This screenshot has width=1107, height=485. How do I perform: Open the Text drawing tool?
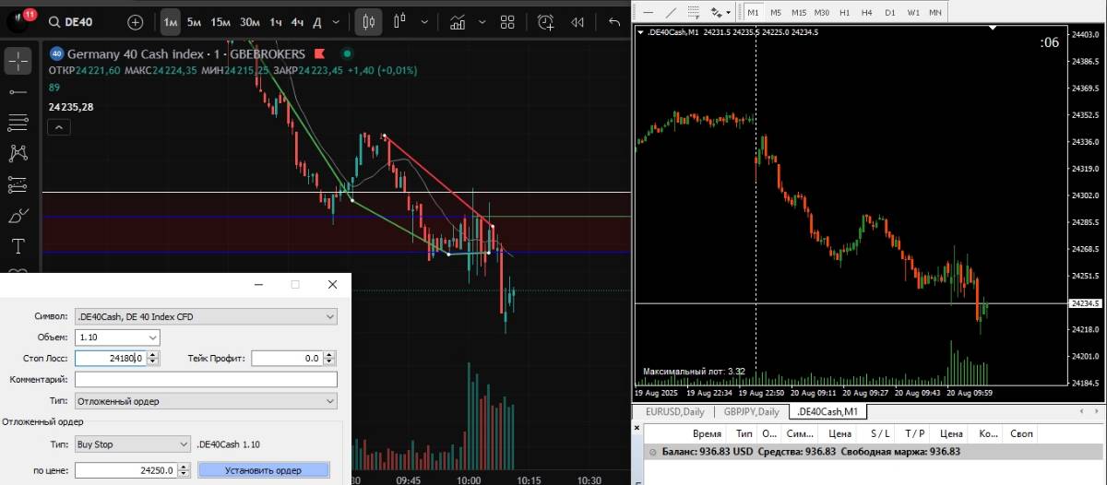click(x=18, y=246)
